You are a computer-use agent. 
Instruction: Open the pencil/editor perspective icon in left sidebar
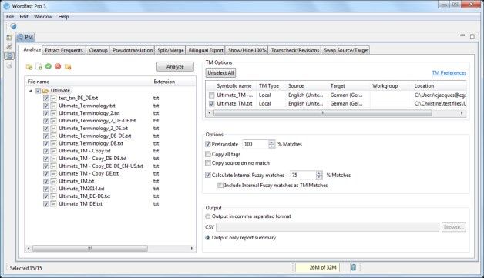[9, 46]
